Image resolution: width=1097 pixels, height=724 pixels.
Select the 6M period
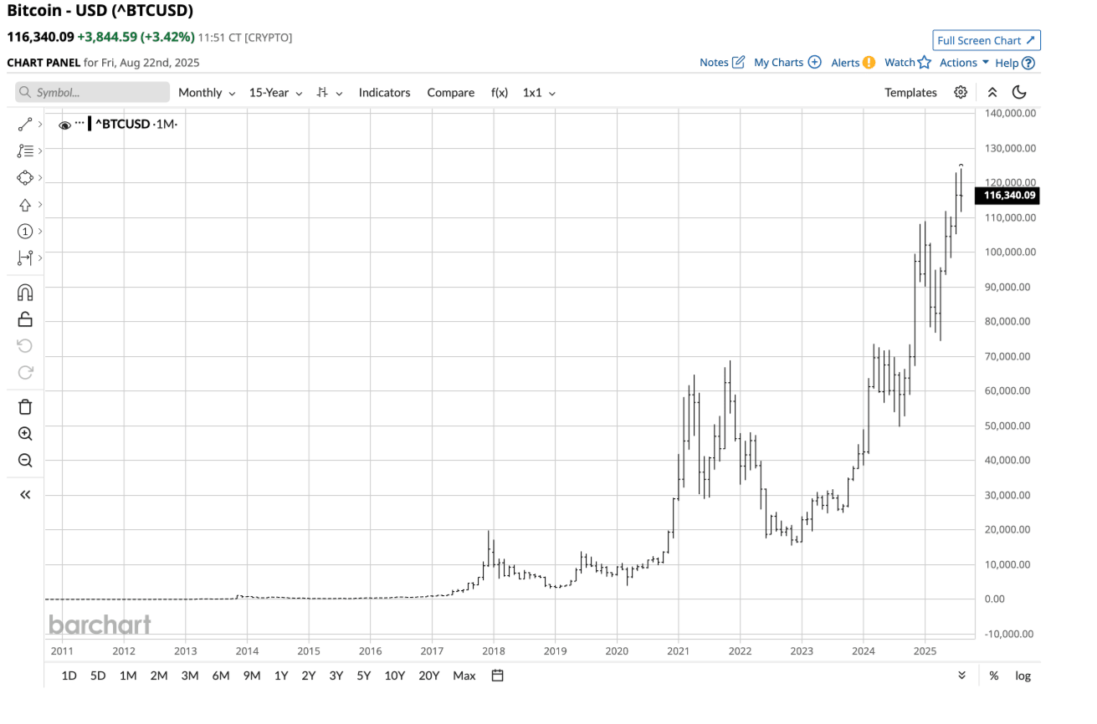[x=221, y=676]
